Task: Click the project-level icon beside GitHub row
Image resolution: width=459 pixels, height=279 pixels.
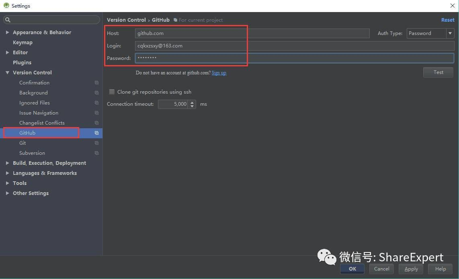Action: (x=96, y=133)
